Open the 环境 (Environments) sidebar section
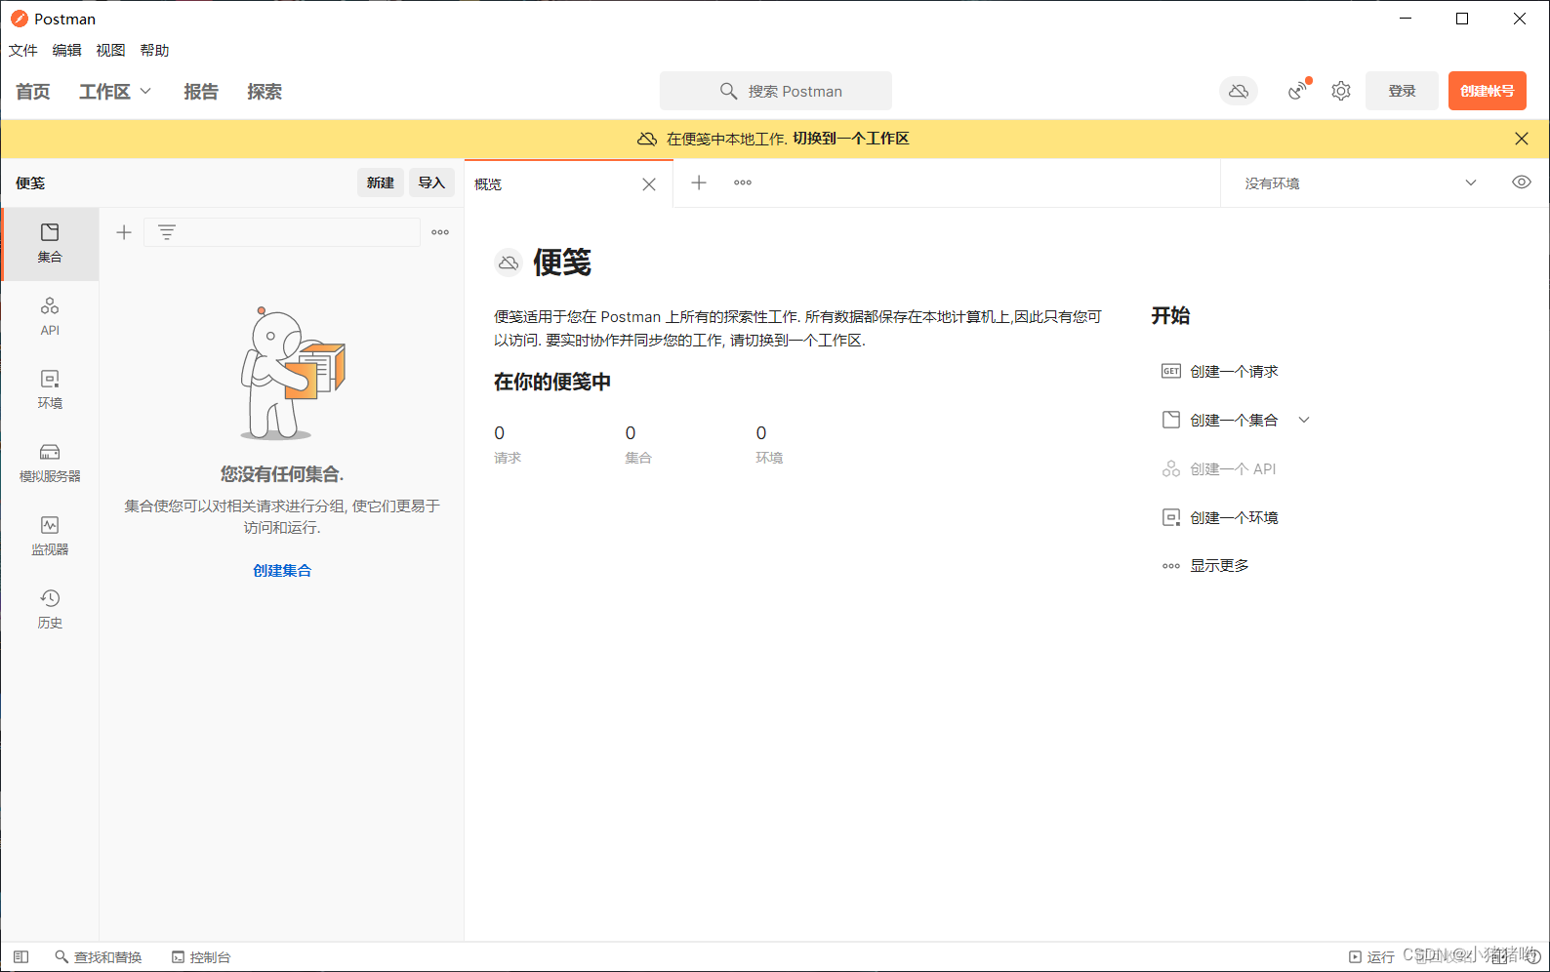Screen dimensions: 1550x972 click(50, 390)
